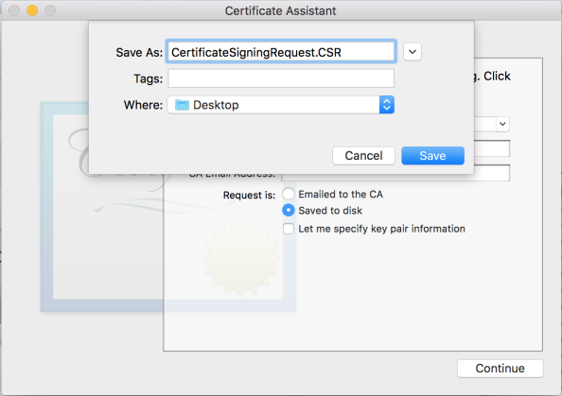Open the partially hidden combo box arrow
This screenshot has height=396, width=562.
502,124
